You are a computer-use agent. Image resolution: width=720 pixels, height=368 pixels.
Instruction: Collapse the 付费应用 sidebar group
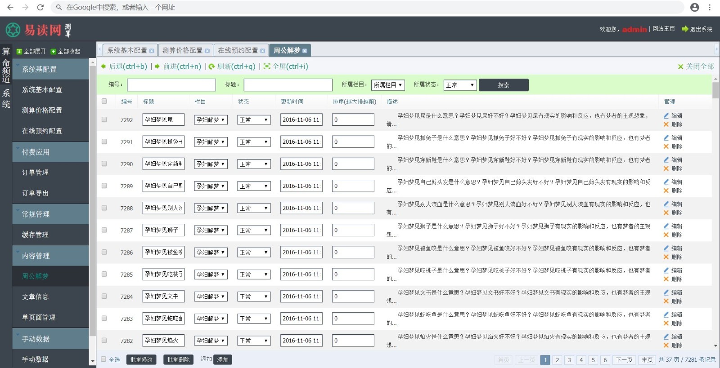50,152
